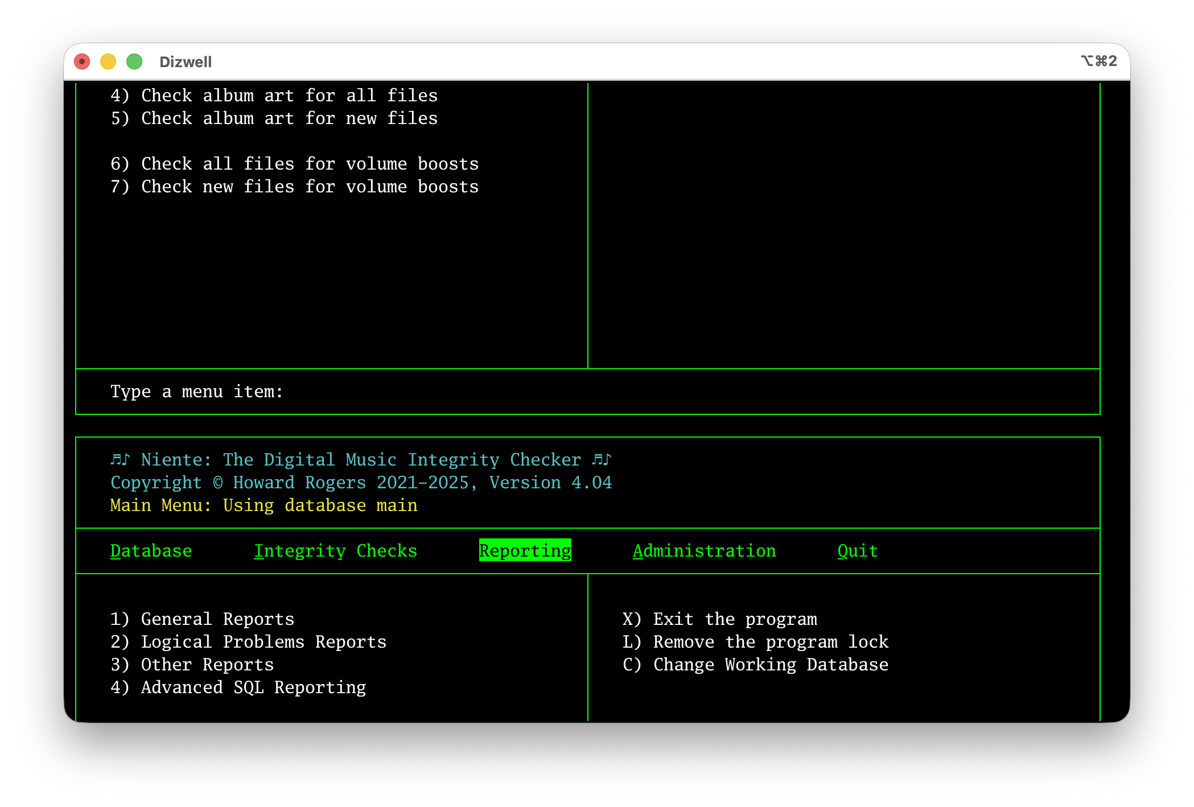
Task: Click the yellow minimize window button
Action: point(108,61)
